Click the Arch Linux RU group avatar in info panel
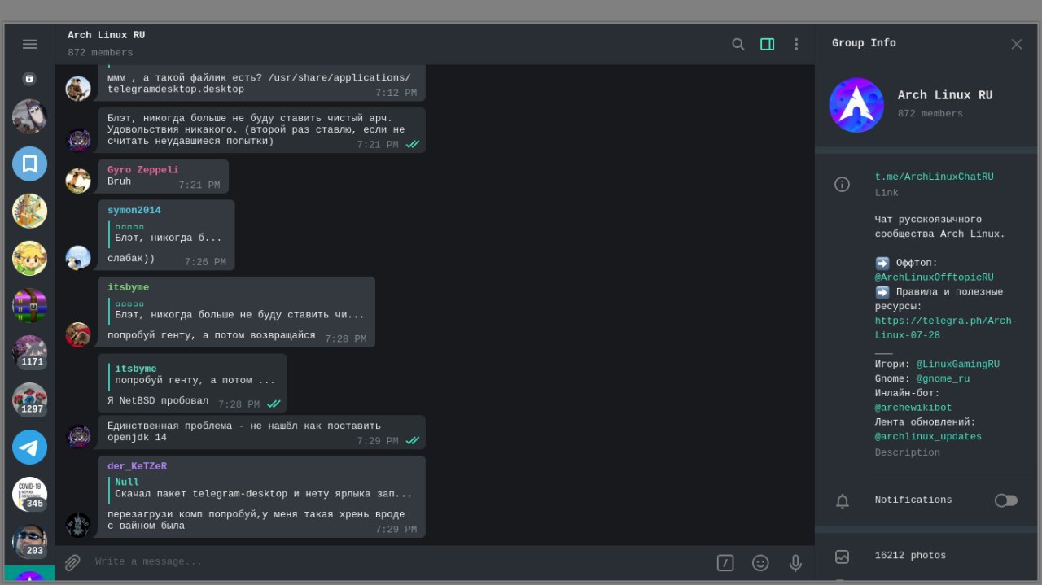Viewport: 1042px width, 585px height. pos(856,105)
